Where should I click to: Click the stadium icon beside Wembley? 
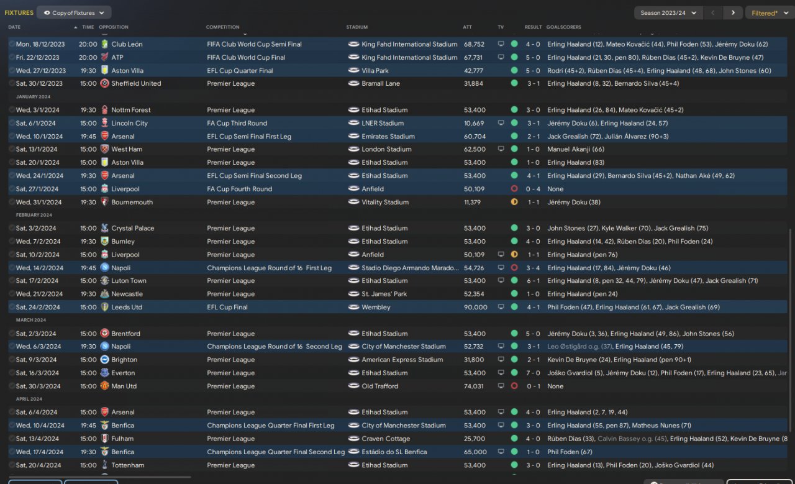pyautogui.click(x=353, y=307)
